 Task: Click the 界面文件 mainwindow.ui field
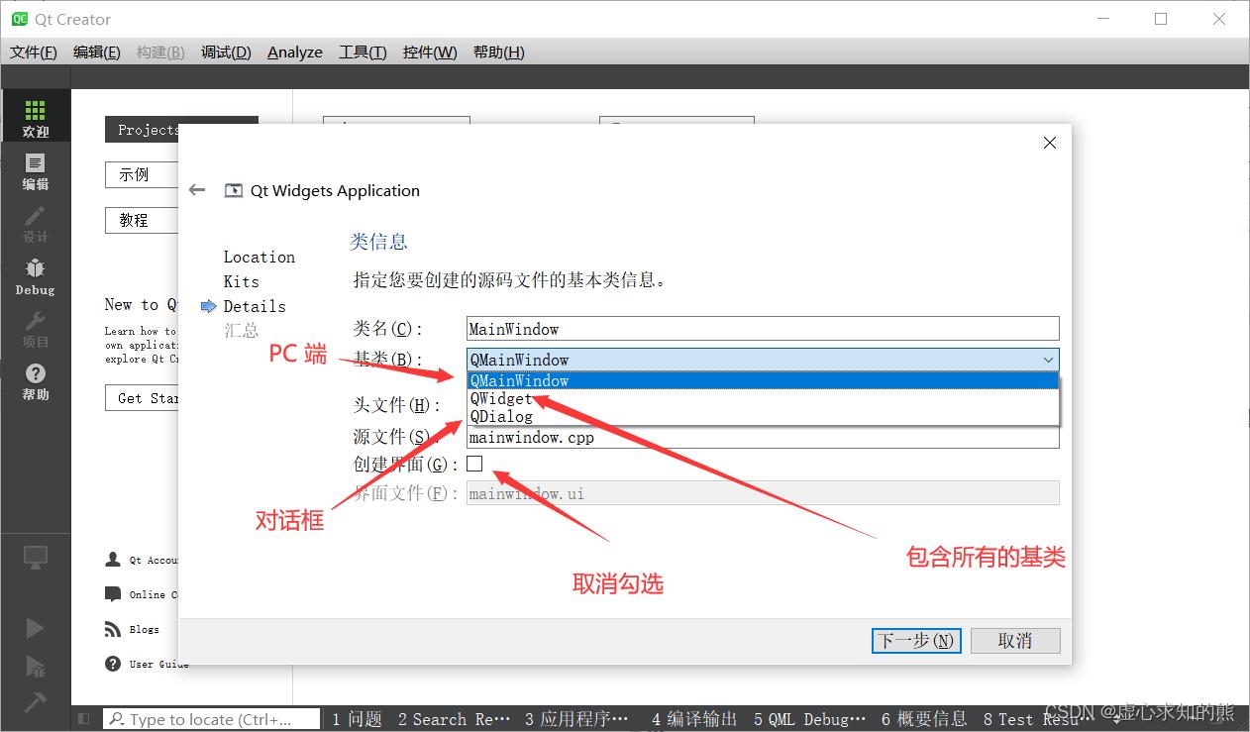[x=763, y=493]
